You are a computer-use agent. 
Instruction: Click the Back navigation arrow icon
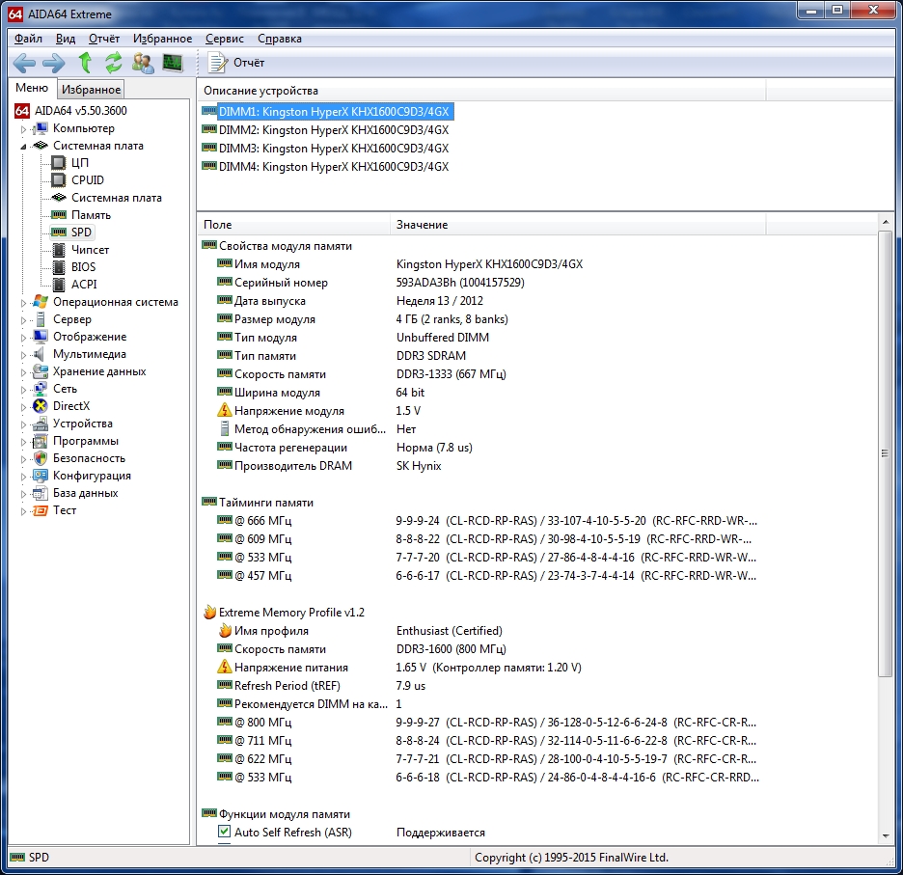[x=24, y=64]
